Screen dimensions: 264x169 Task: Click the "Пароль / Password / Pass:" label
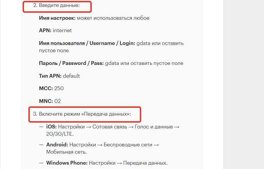pyautogui.click(x=71, y=63)
